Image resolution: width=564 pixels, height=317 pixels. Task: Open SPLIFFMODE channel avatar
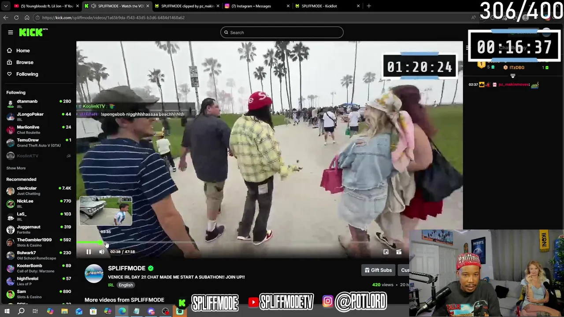[94, 273]
